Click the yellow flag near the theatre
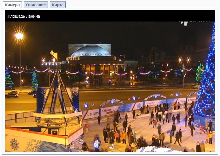Viewport: 220px width, 156px height. tap(54, 55)
